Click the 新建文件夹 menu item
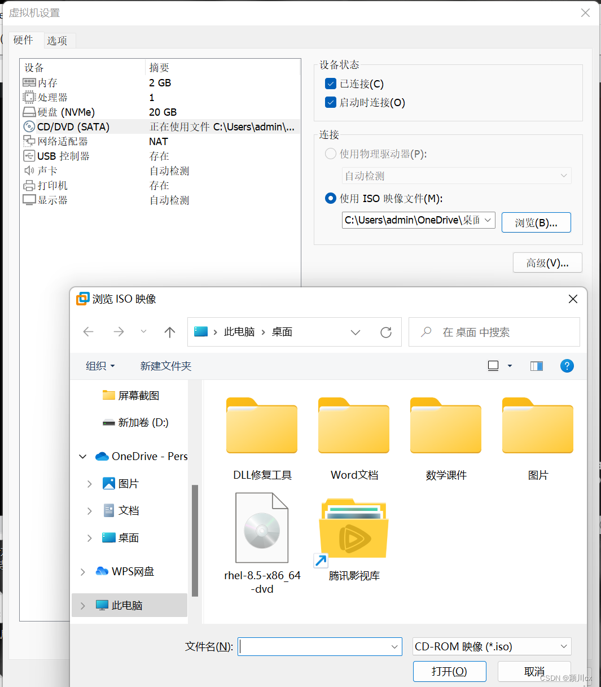601x687 pixels. coord(166,366)
